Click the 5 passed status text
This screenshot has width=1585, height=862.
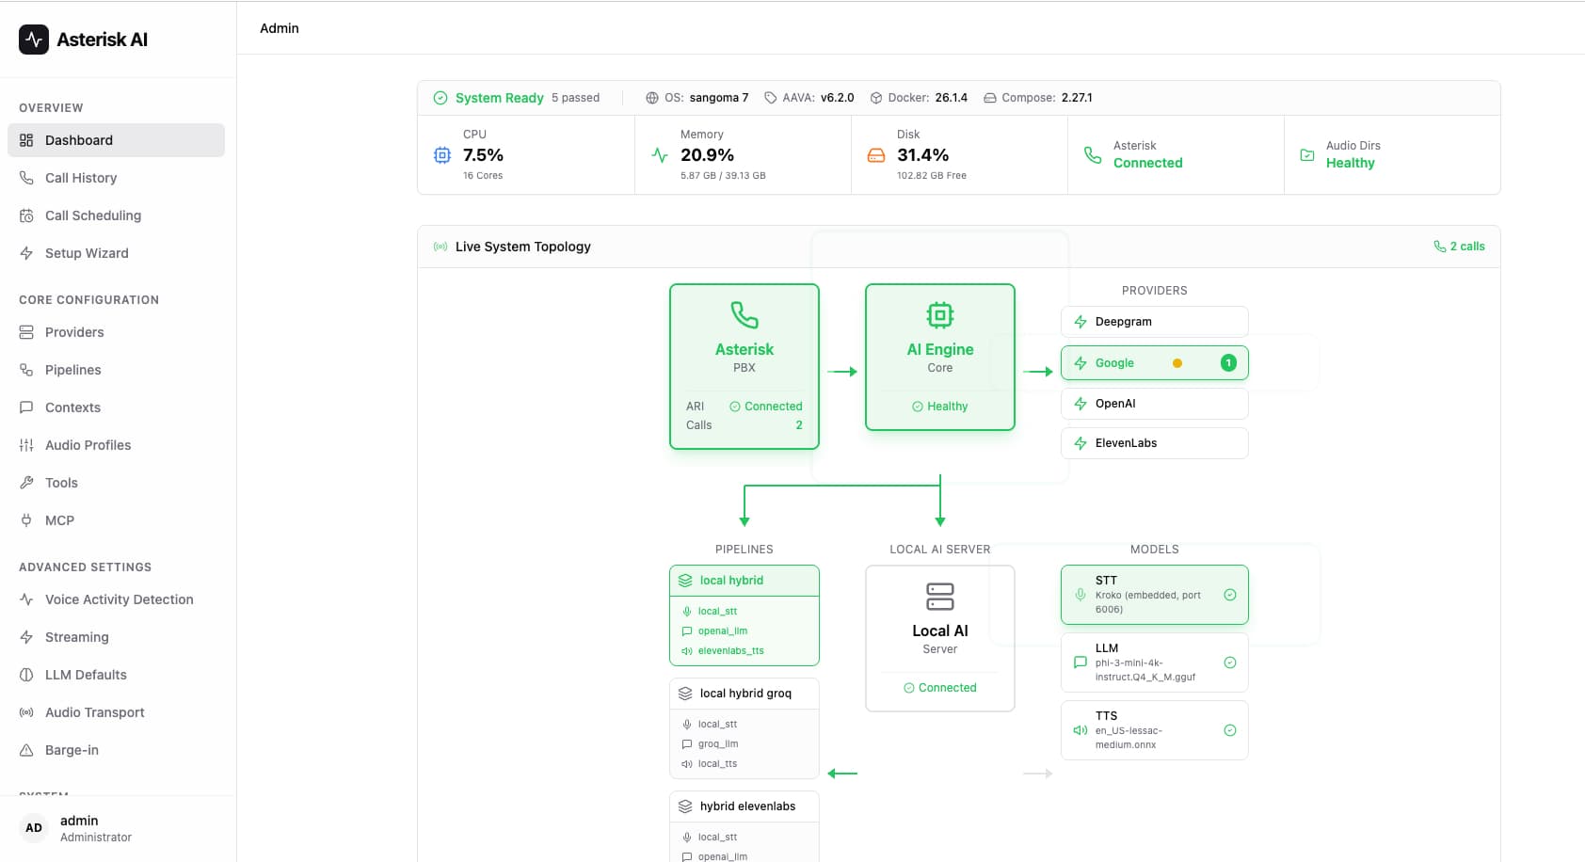click(575, 98)
